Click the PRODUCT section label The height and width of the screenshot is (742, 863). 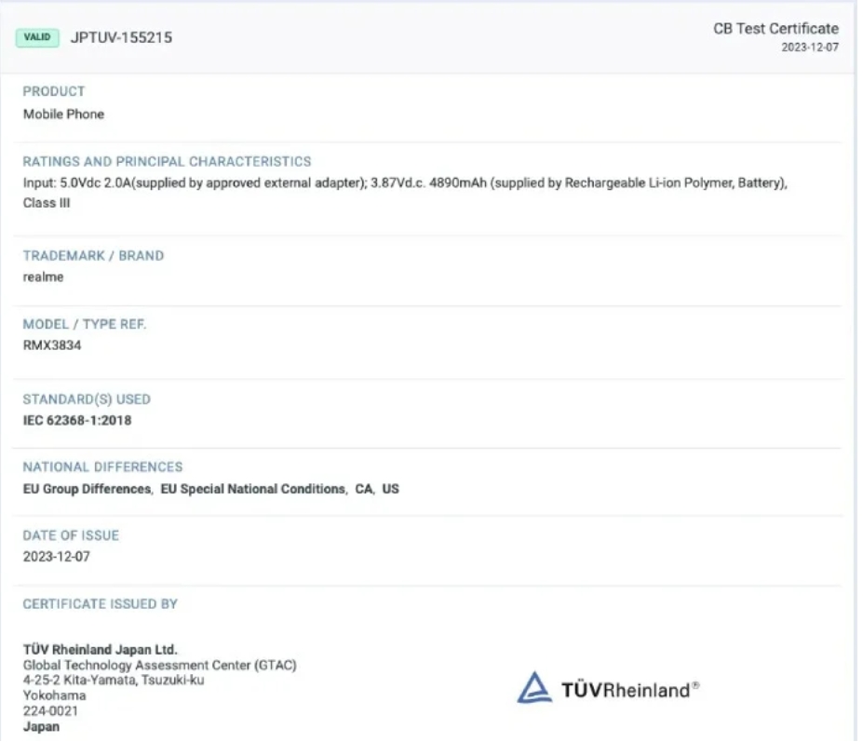point(54,91)
